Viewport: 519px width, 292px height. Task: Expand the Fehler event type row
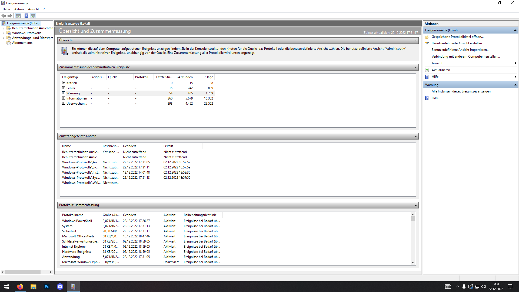click(64, 88)
